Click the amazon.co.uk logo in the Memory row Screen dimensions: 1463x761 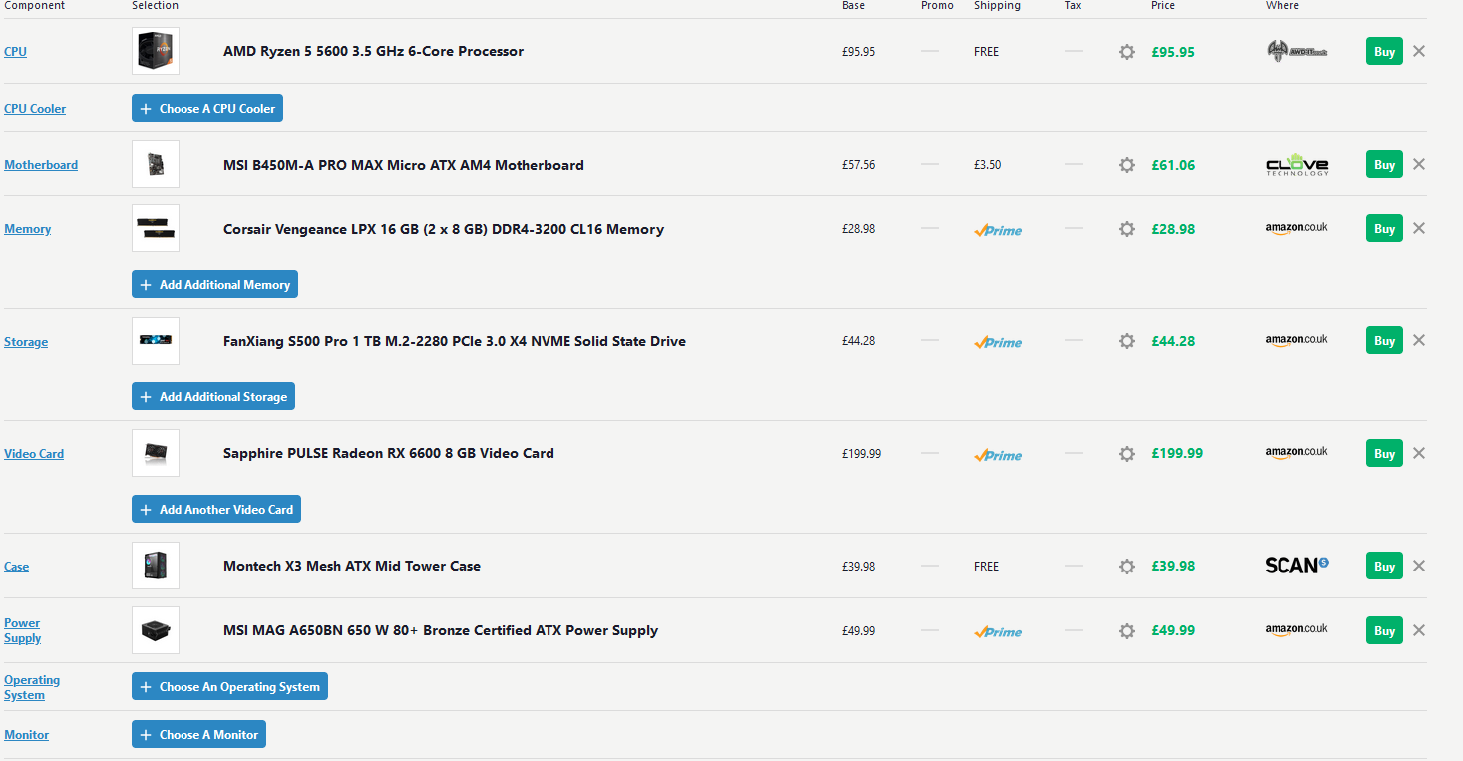tap(1296, 228)
